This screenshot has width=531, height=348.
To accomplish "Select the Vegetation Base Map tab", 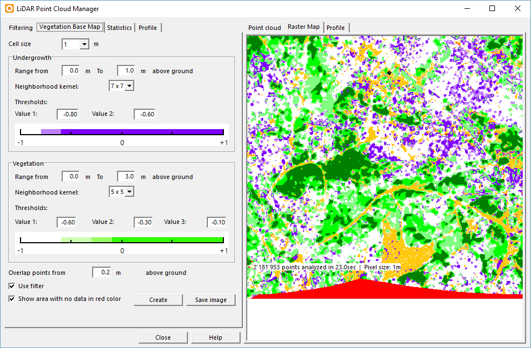I will pos(70,27).
